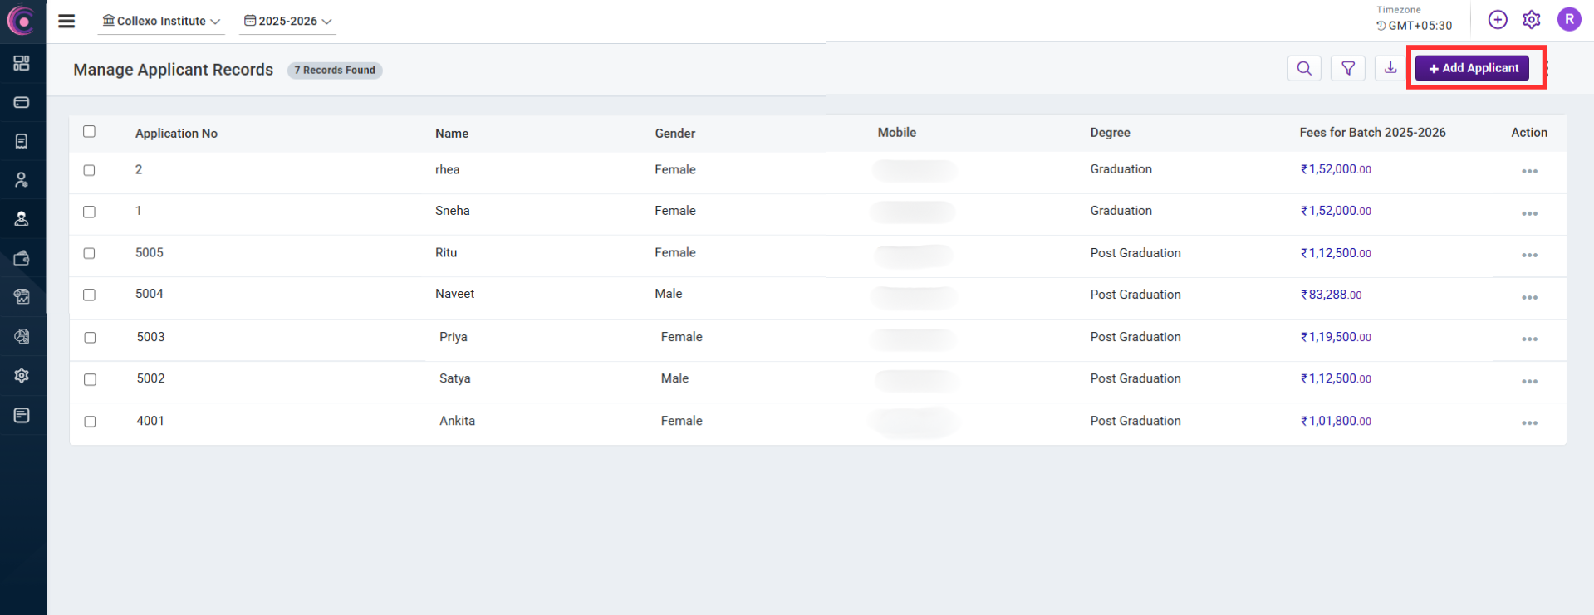Screen dimensions: 1594x615
Task: Open the user profile avatar R
Action: coord(1568,19)
